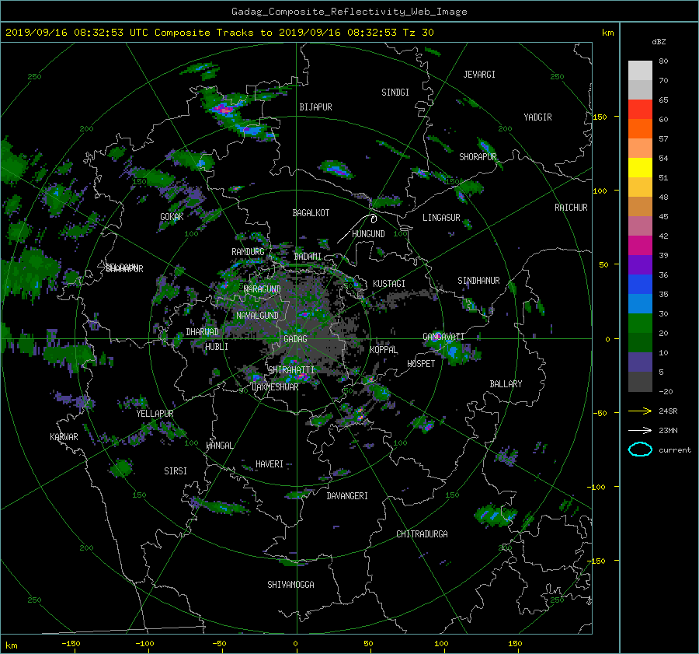The width and height of the screenshot is (699, 654).
Task: Click the RAICHUR city label
Action: [571, 208]
